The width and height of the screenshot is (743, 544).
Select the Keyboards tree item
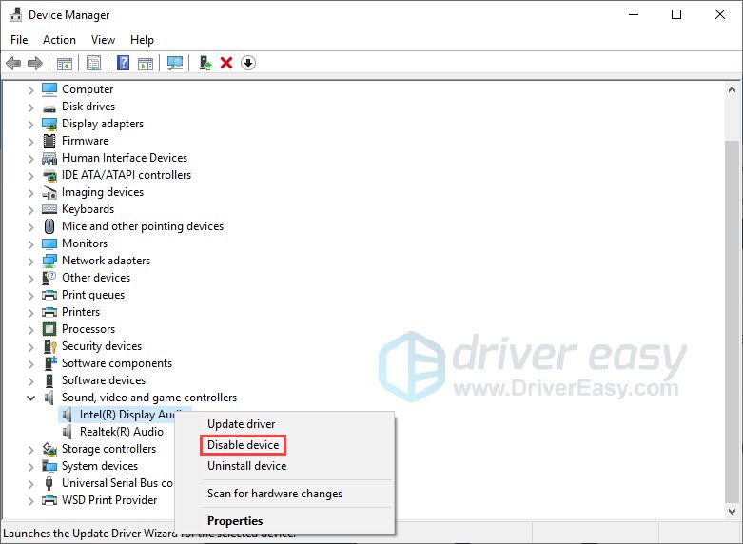(88, 209)
